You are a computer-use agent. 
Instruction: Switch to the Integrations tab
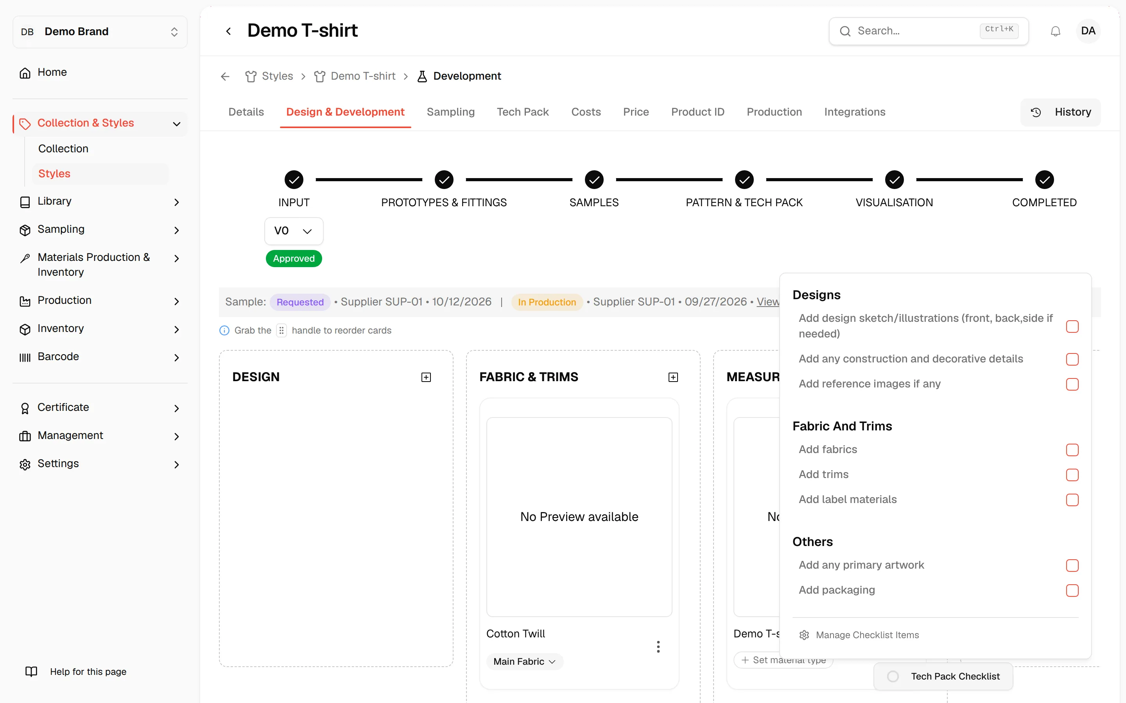(x=854, y=112)
